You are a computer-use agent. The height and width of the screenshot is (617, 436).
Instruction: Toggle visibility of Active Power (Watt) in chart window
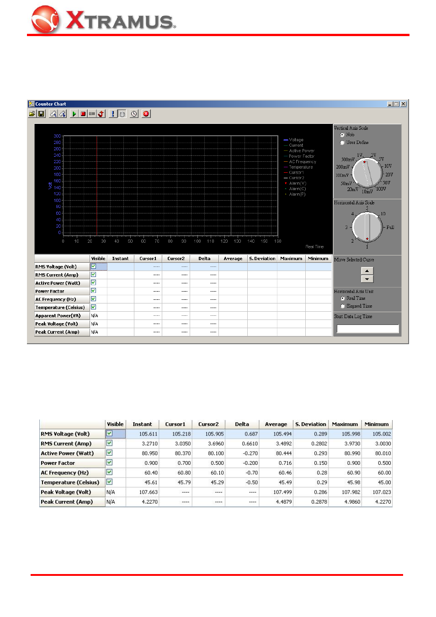coord(93,283)
